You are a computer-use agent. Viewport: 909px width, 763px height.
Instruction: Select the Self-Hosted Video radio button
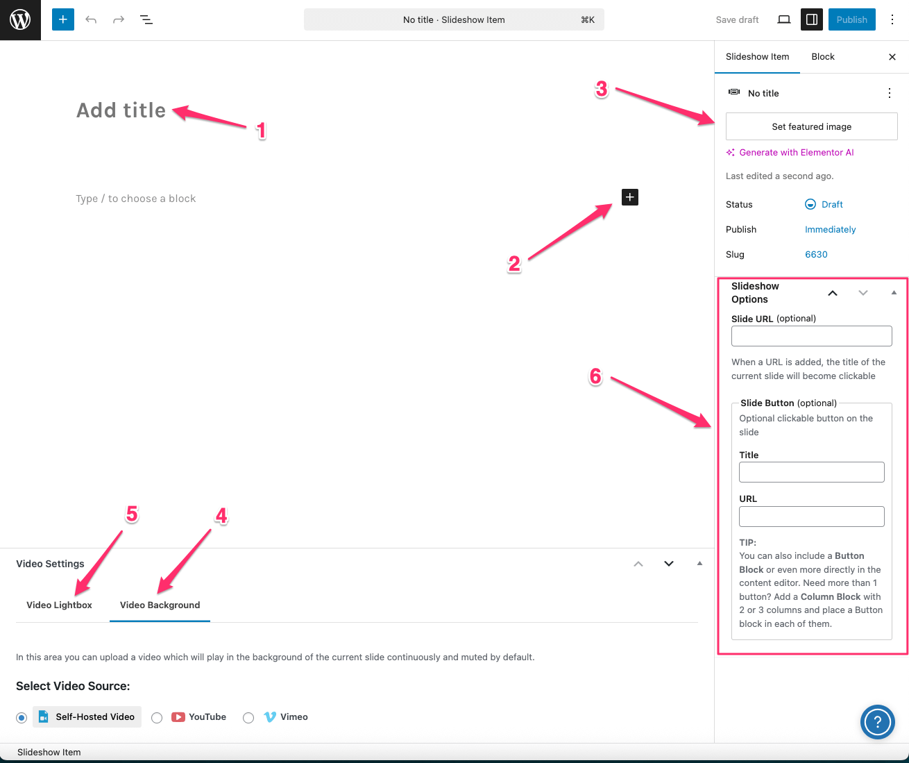22,717
